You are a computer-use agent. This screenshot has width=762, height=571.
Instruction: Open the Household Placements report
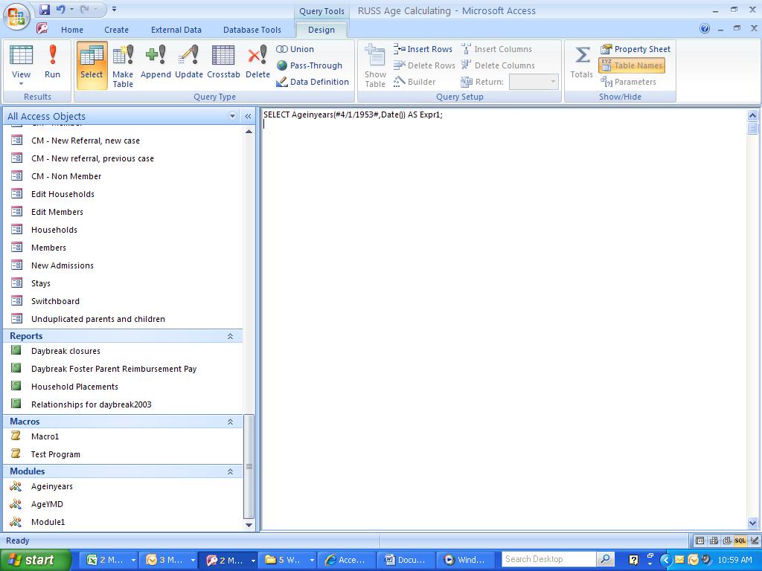pos(74,387)
